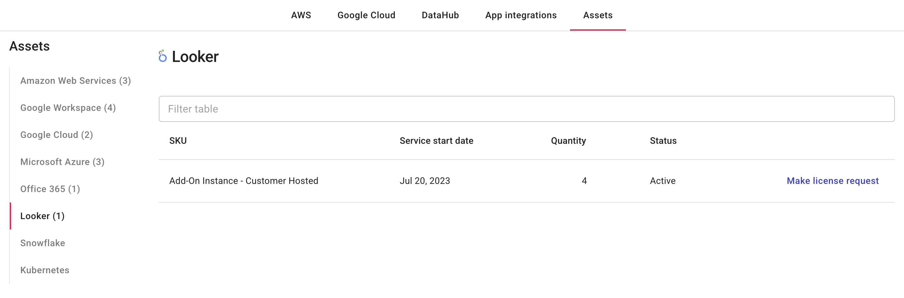
Task: Open Snowflake assets from the sidebar
Action: 42,243
